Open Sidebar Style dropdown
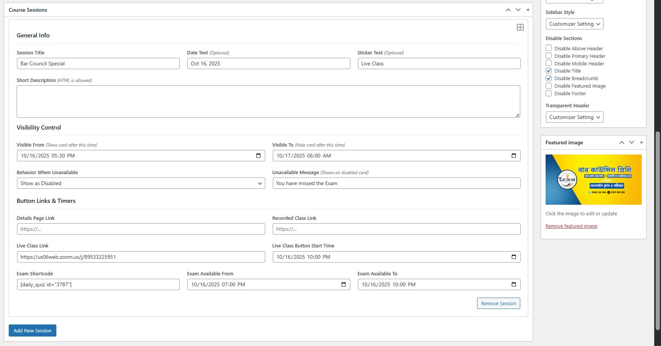The height and width of the screenshot is (346, 661). [x=574, y=24]
